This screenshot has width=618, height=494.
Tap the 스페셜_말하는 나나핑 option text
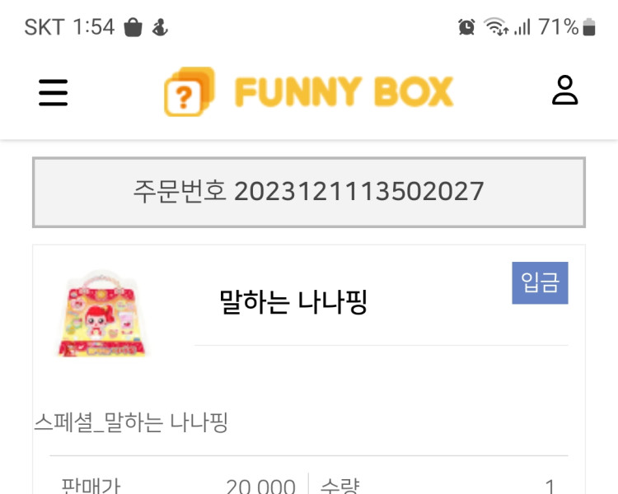[x=131, y=423]
